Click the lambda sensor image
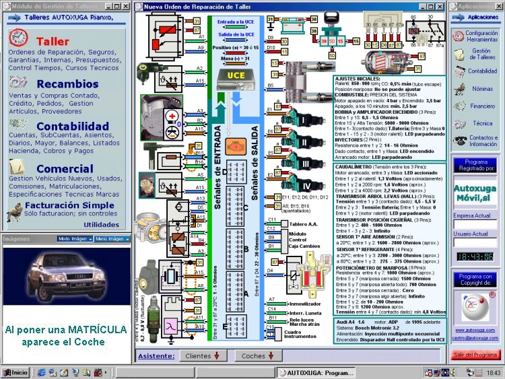The height and width of the screenshot is (379, 505). pyautogui.click(x=153, y=319)
